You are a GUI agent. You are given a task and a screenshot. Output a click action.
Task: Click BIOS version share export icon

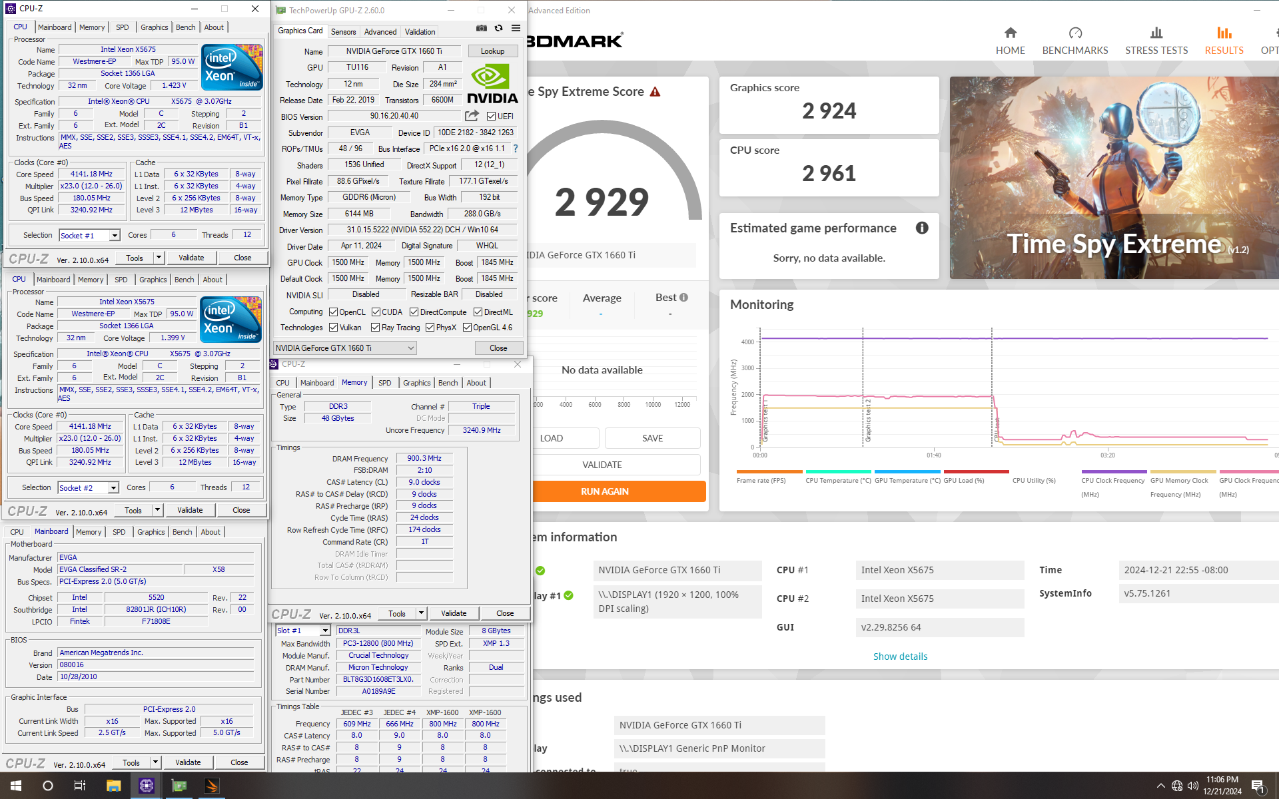pos(472,116)
